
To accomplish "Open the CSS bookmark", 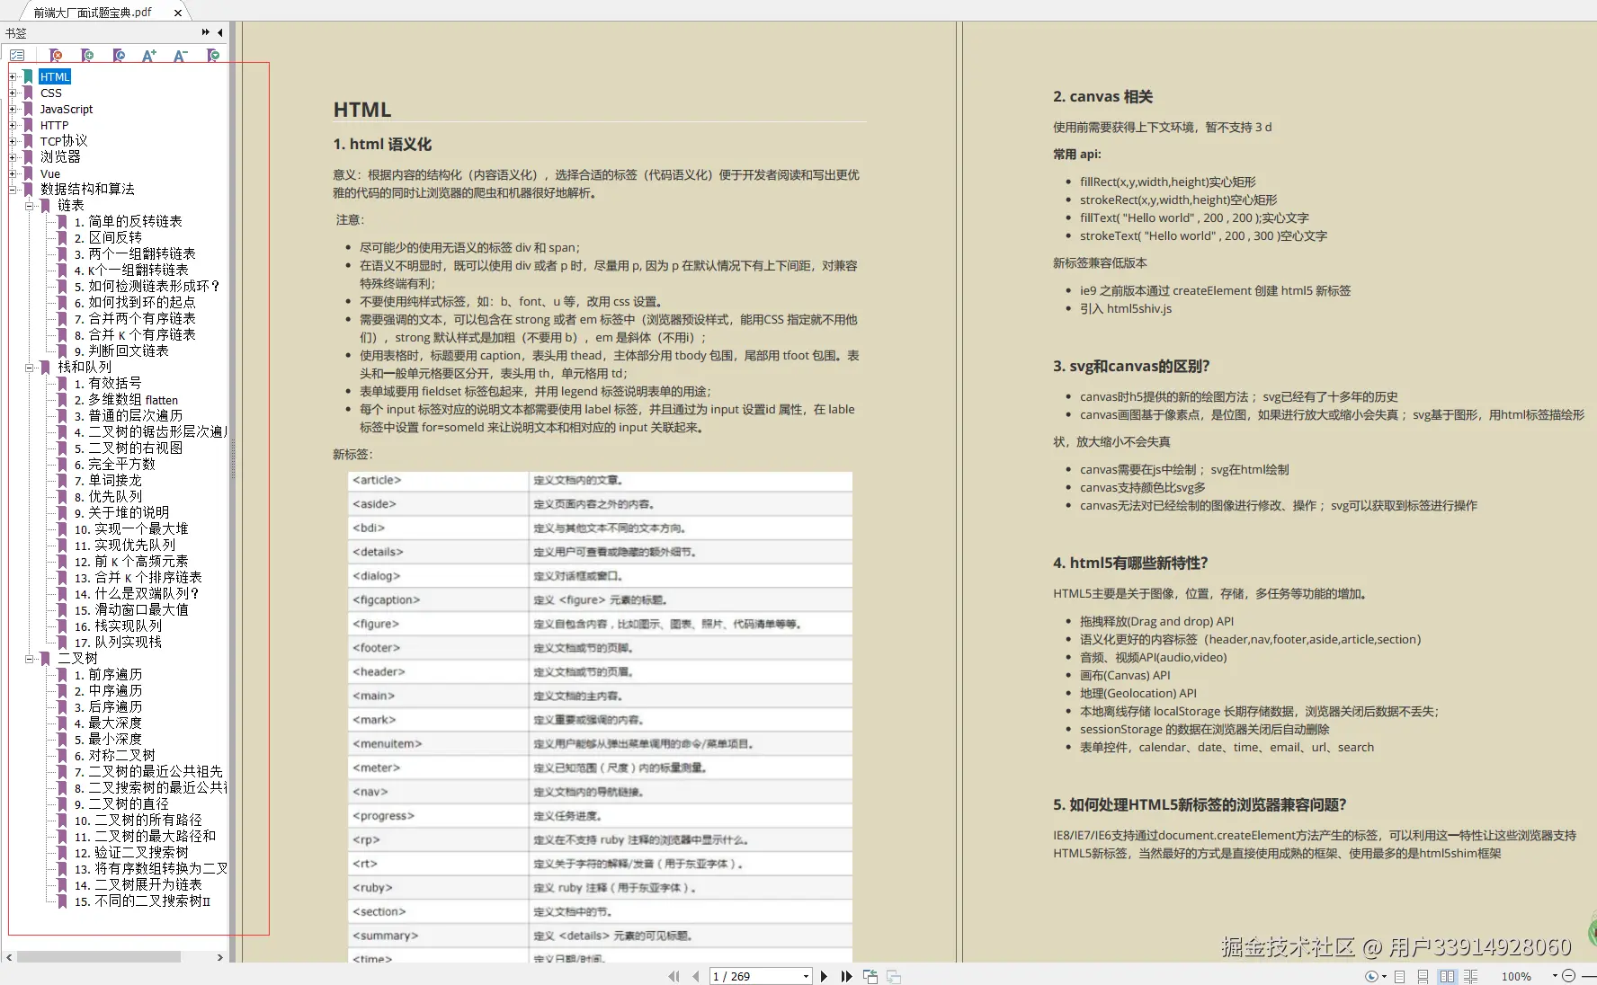I will tap(51, 93).
